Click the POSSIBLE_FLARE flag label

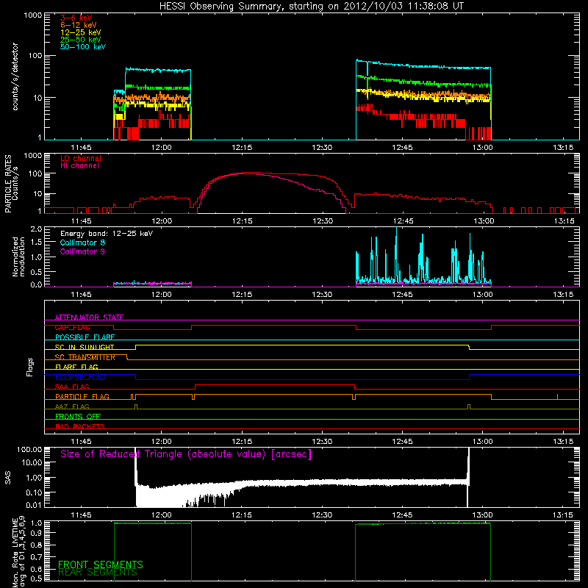(85, 337)
